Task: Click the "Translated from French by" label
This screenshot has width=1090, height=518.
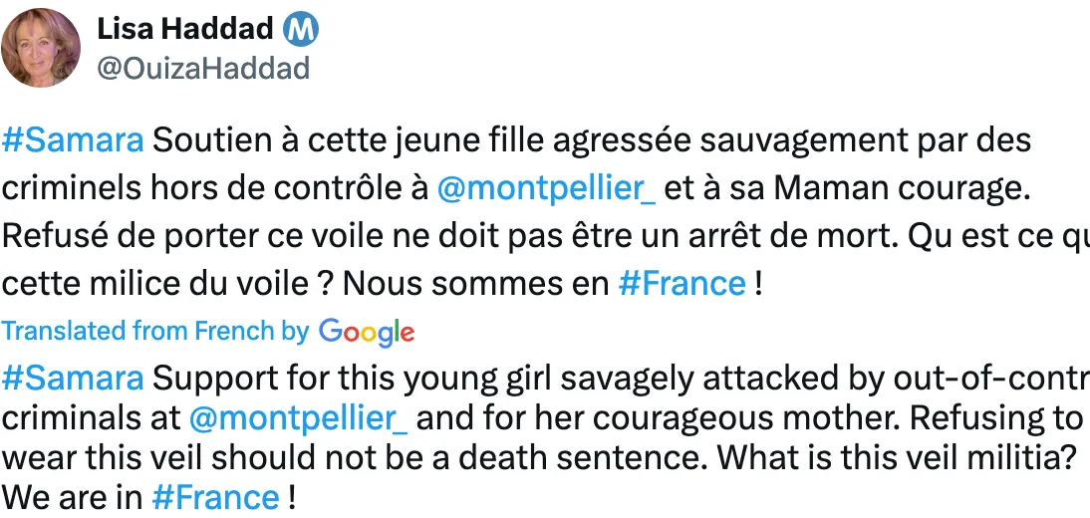Action: 155,332
